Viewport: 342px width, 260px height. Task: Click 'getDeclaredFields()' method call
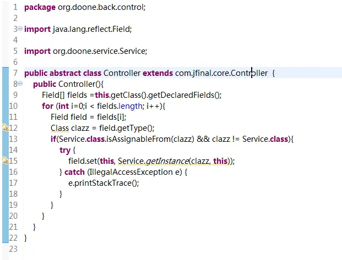pyautogui.click(x=184, y=95)
